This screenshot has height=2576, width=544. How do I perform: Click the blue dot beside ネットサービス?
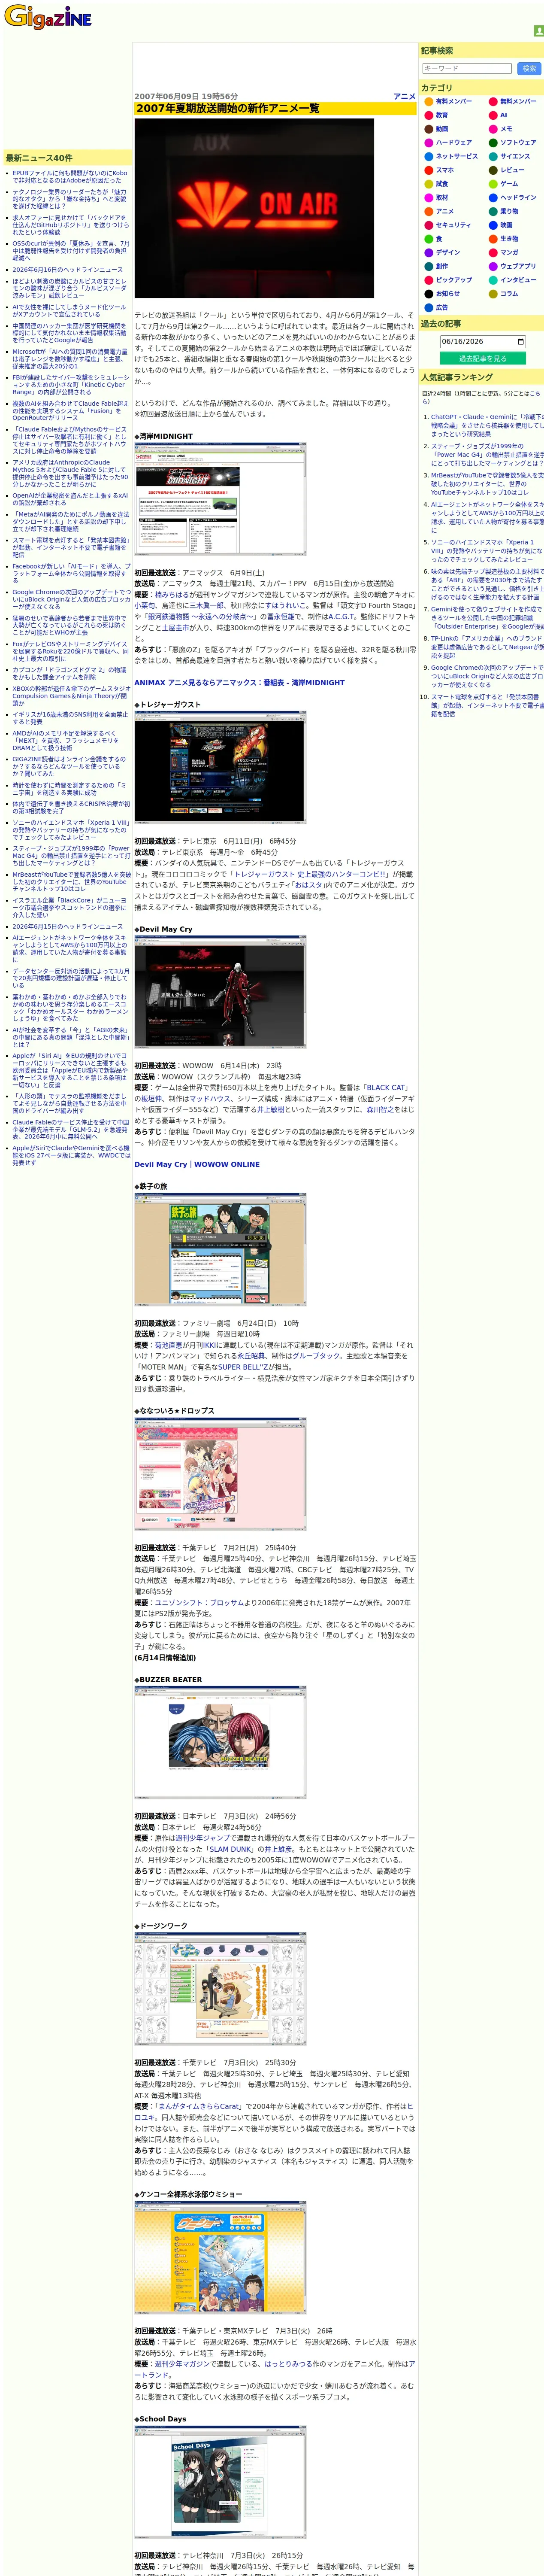click(428, 157)
